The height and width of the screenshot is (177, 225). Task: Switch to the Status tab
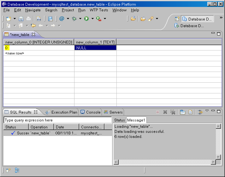[x=120, y=120]
